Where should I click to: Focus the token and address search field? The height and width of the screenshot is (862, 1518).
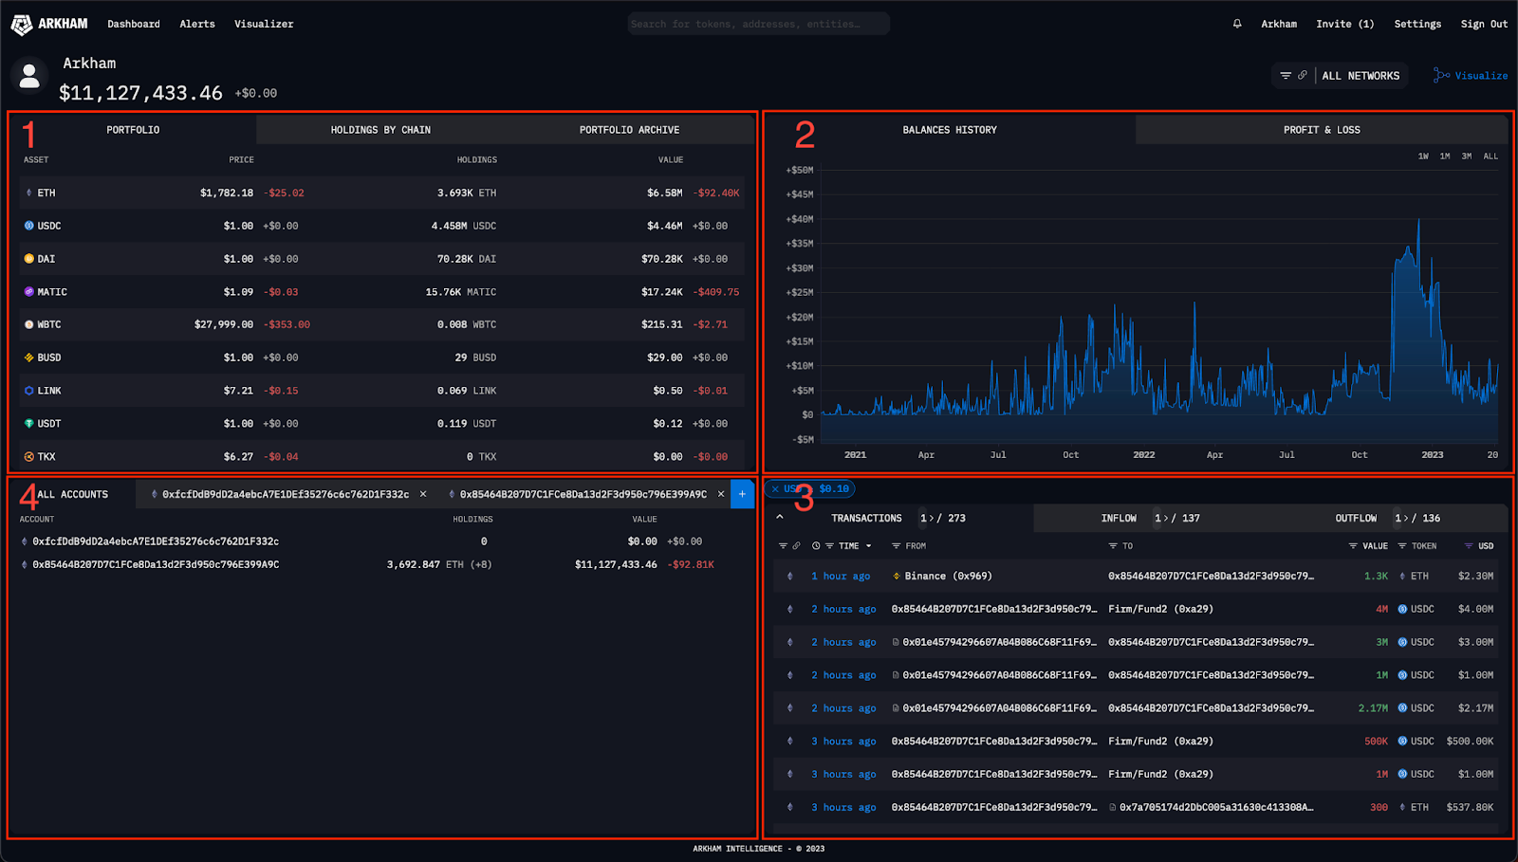click(758, 24)
